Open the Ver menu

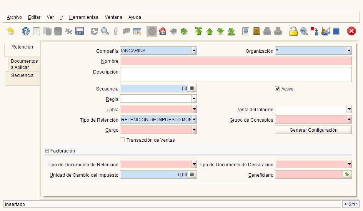pyautogui.click(x=50, y=17)
